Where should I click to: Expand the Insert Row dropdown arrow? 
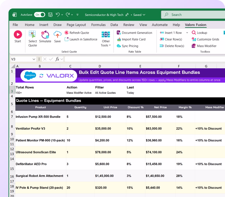pos(187,33)
